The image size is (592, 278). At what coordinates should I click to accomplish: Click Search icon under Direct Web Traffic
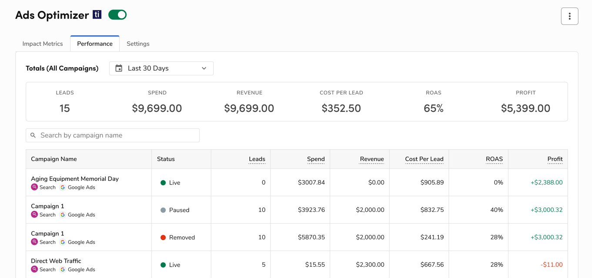coord(34,269)
